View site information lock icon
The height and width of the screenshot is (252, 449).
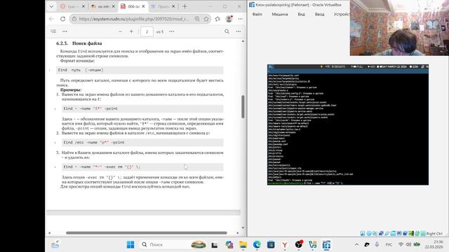pos(74,19)
